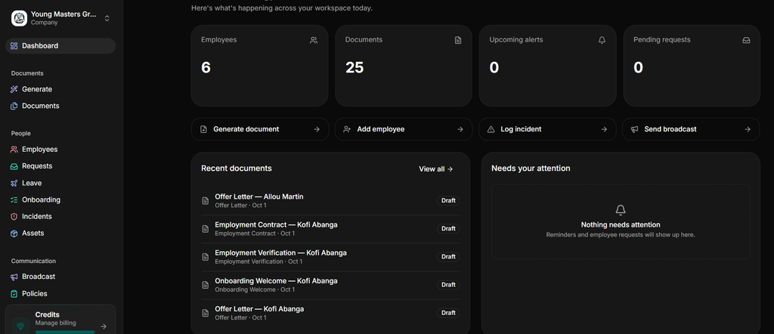Click file icon of Employment Verification row
The width and height of the screenshot is (774, 334).
click(x=206, y=257)
